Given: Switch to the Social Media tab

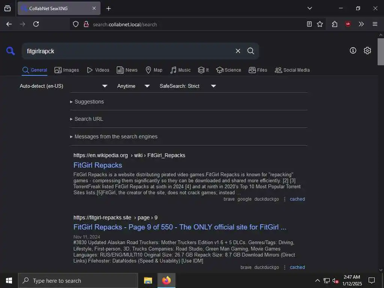Looking at the screenshot, I should coord(292,70).
